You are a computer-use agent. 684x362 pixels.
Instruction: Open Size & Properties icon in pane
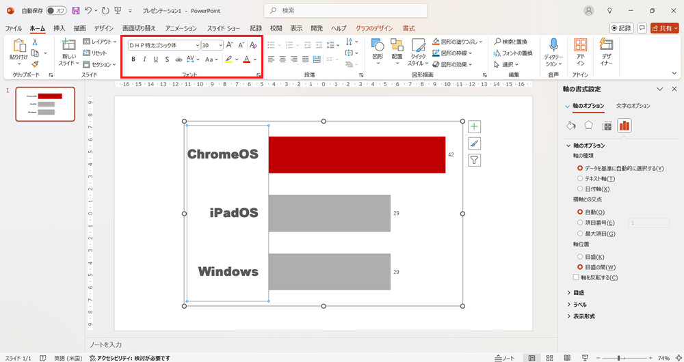(x=606, y=126)
